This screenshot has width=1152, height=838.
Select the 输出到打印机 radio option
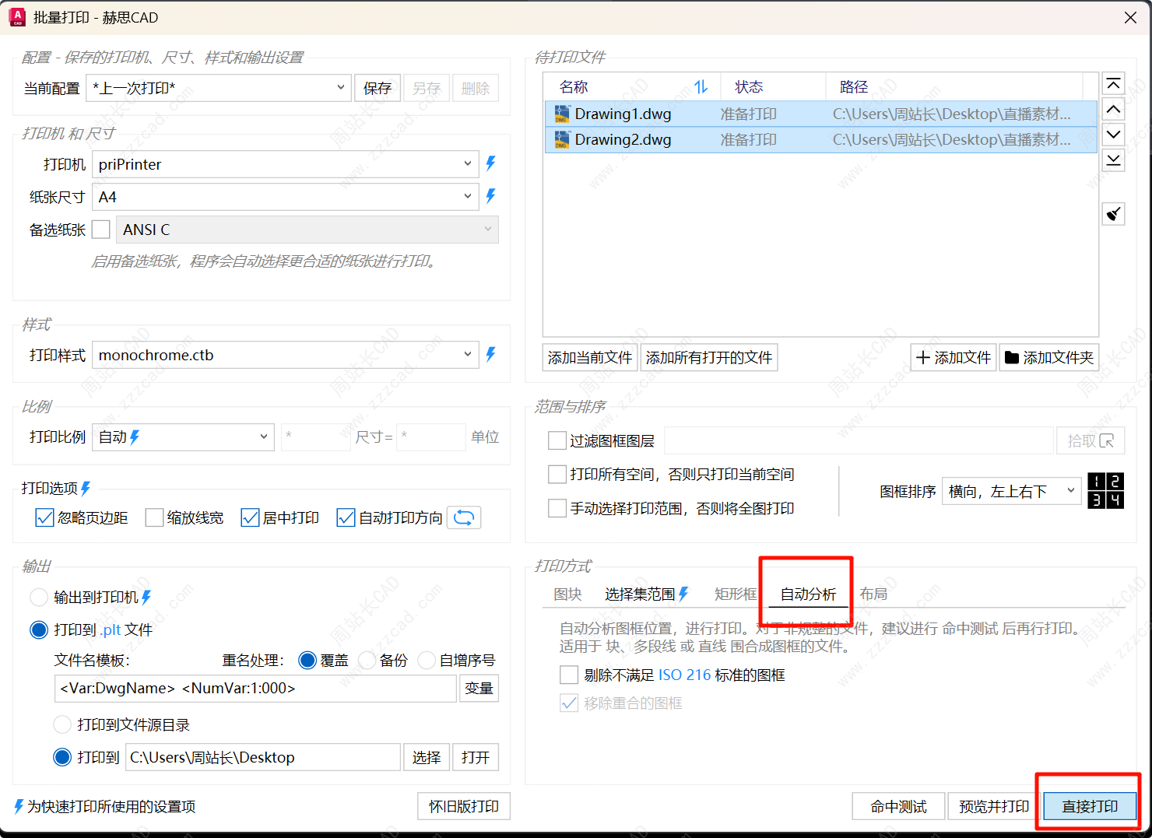[39, 598]
